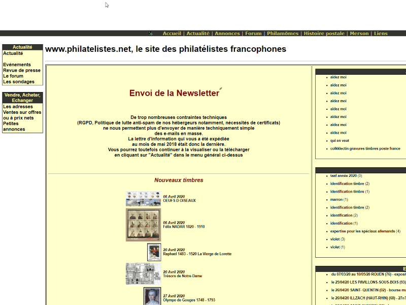
Task: Open Les adresses link
Action: [x=18, y=107]
